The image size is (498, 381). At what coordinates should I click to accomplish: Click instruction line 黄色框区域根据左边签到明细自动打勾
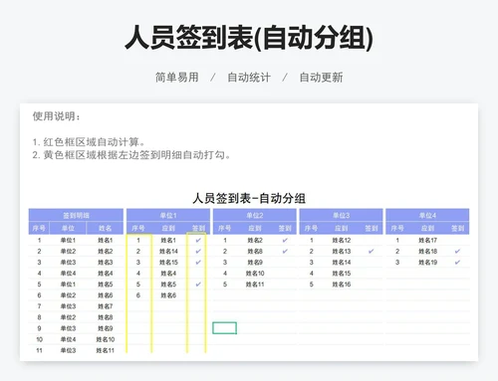click(131, 155)
